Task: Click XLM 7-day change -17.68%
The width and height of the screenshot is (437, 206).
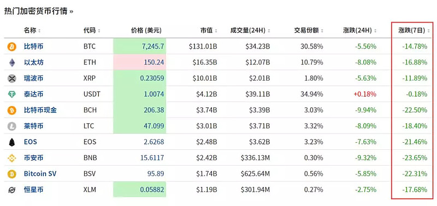Action: [x=415, y=190]
